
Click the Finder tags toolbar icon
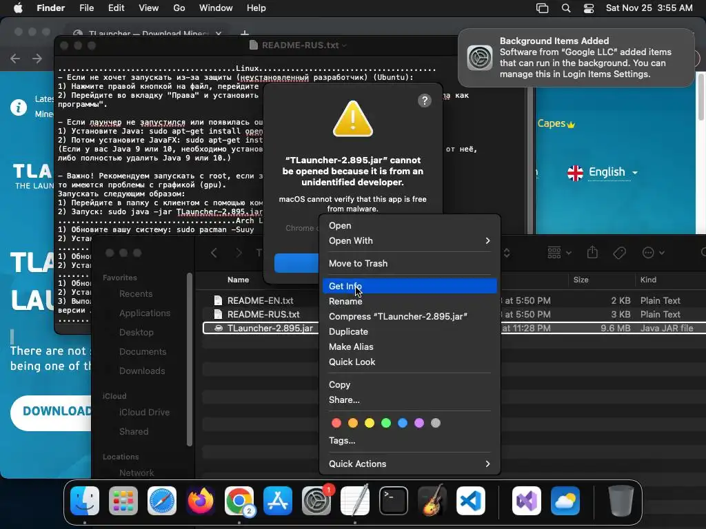[620, 253]
